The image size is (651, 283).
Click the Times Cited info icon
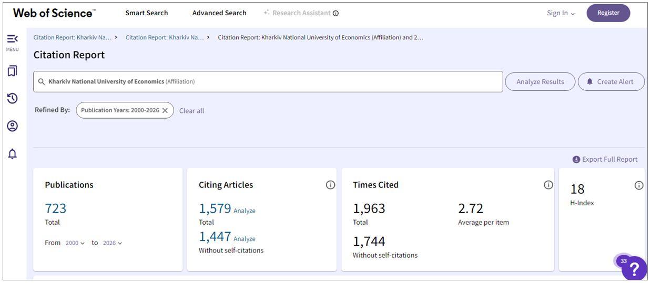[548, 185]
